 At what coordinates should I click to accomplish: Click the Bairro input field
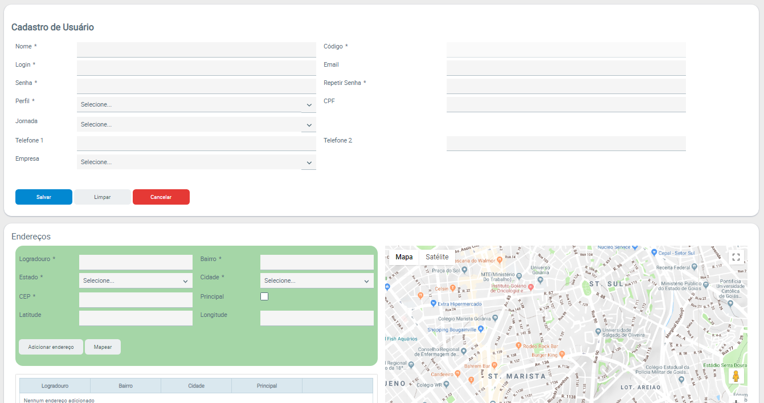317,262
